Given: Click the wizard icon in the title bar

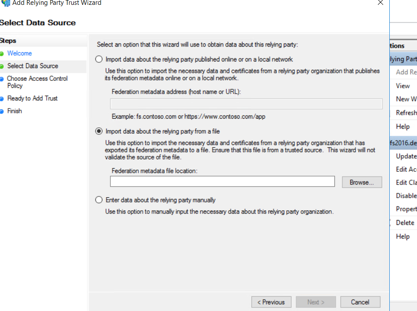Looking at the screenshot, I should point(5,3).
